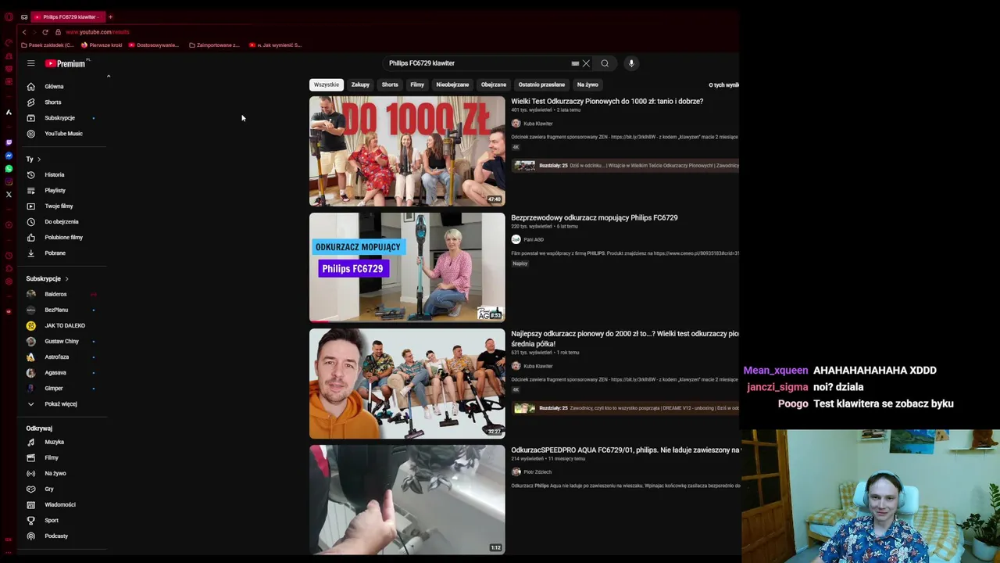Select the Ostatnio przesłane filter chip
Viewport: 1000px width, 563px height.
click(541, 84)
